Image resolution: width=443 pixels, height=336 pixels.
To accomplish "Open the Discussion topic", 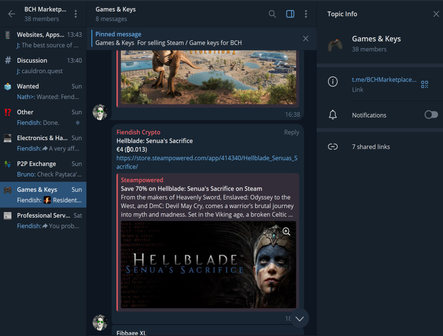I will tap(43, 65).
